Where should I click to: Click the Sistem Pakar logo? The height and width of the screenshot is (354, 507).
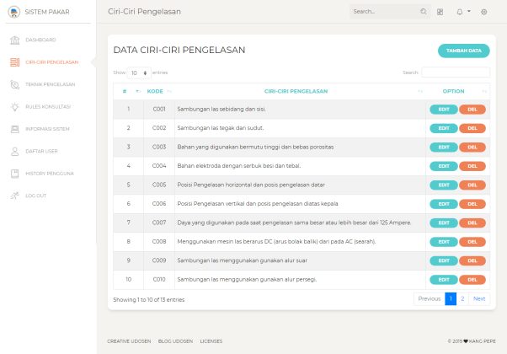[13, 12]
